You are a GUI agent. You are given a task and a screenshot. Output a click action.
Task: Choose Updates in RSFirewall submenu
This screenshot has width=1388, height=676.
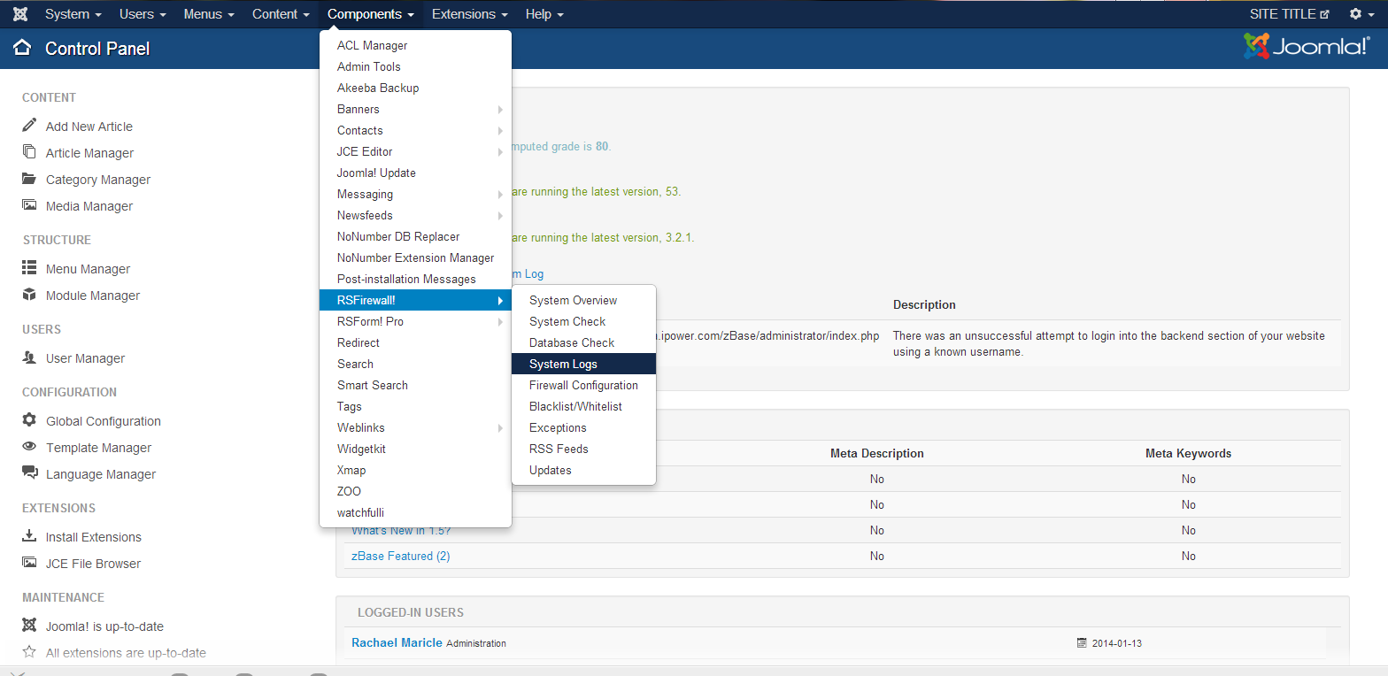583,470
